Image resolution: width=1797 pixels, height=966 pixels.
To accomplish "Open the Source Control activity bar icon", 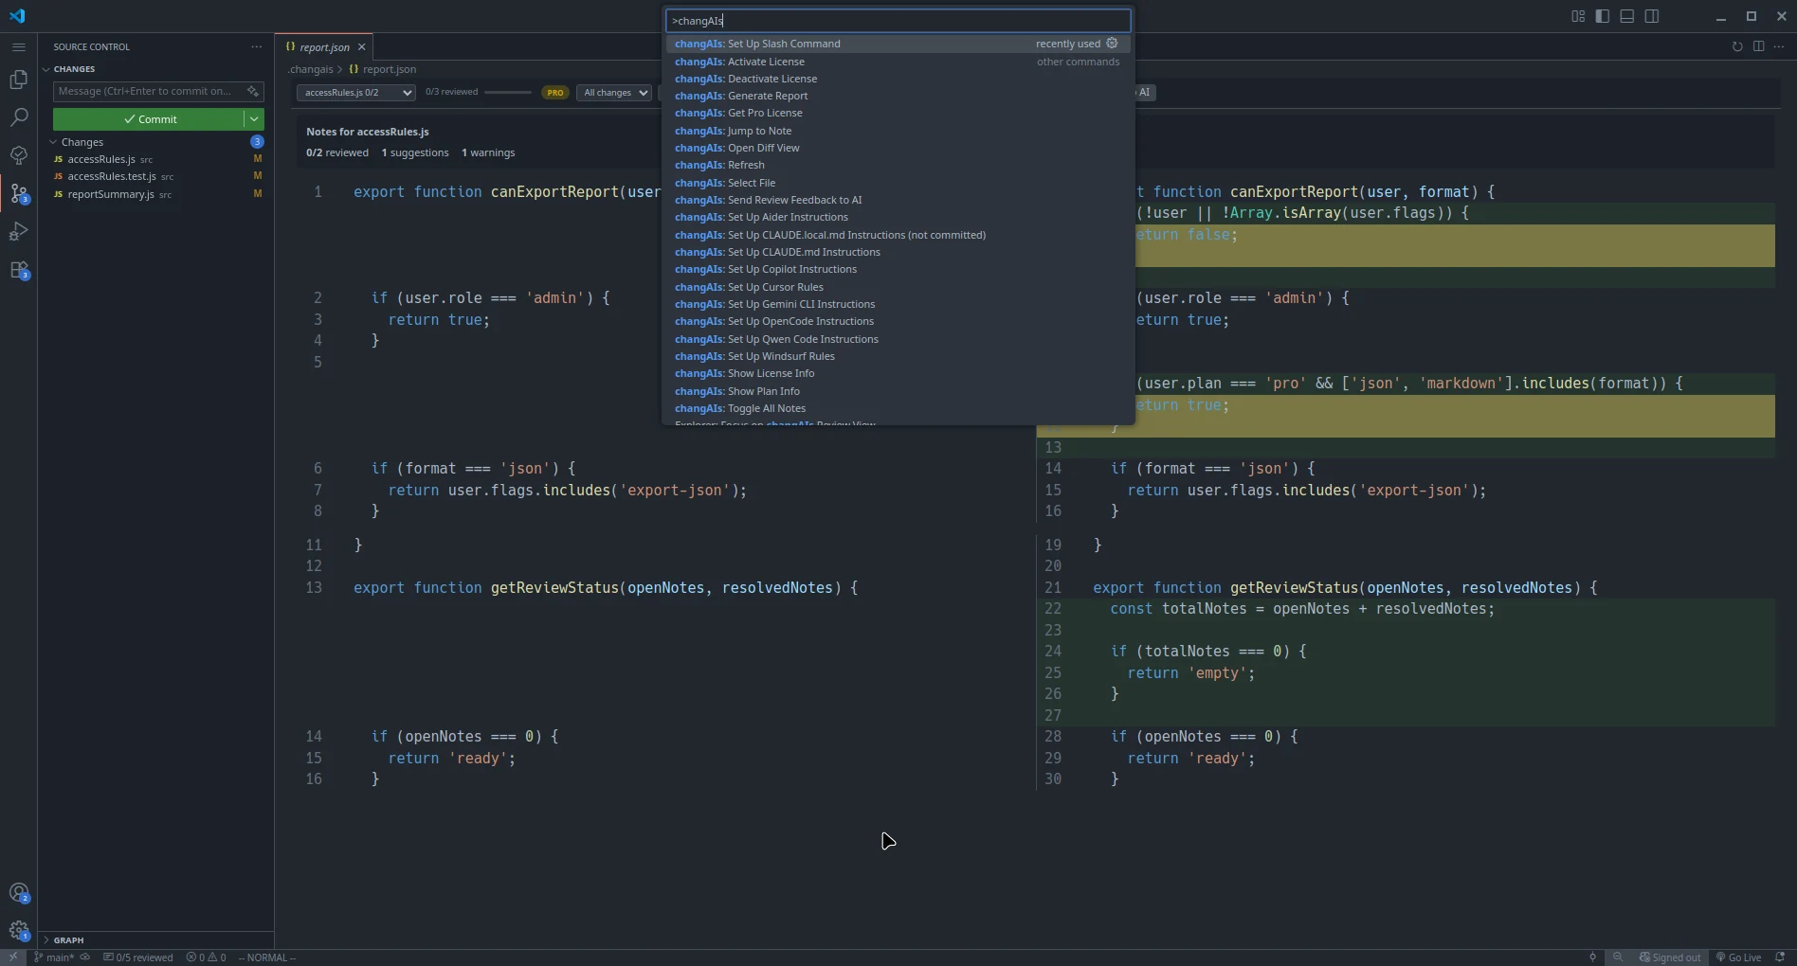I will point(18,194).
